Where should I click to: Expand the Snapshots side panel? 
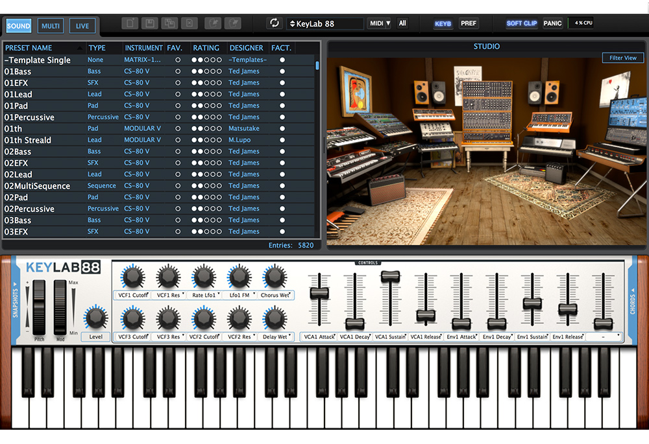click(16, 301)
